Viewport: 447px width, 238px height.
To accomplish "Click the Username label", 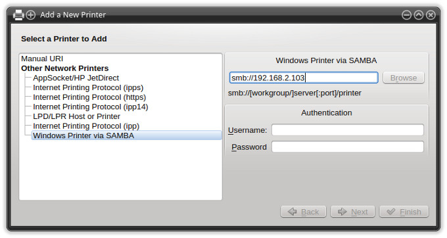I will pos(247,130).
